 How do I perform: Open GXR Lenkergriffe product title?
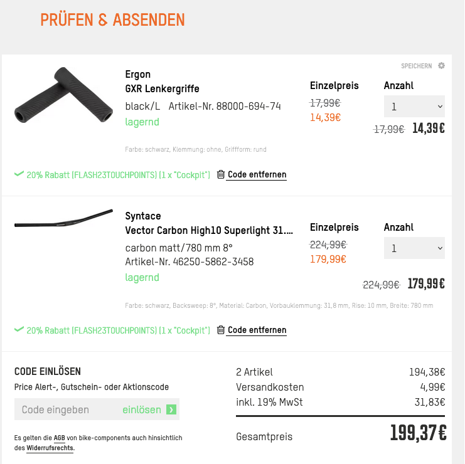163,89
